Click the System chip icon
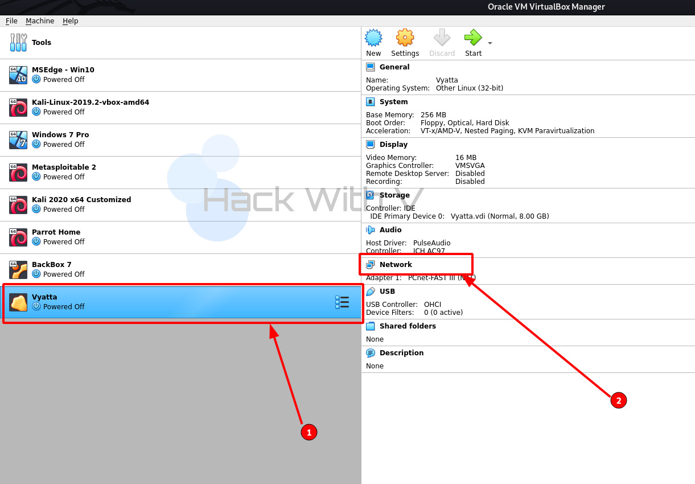This screenshot has height=484, width=695. 371,102
